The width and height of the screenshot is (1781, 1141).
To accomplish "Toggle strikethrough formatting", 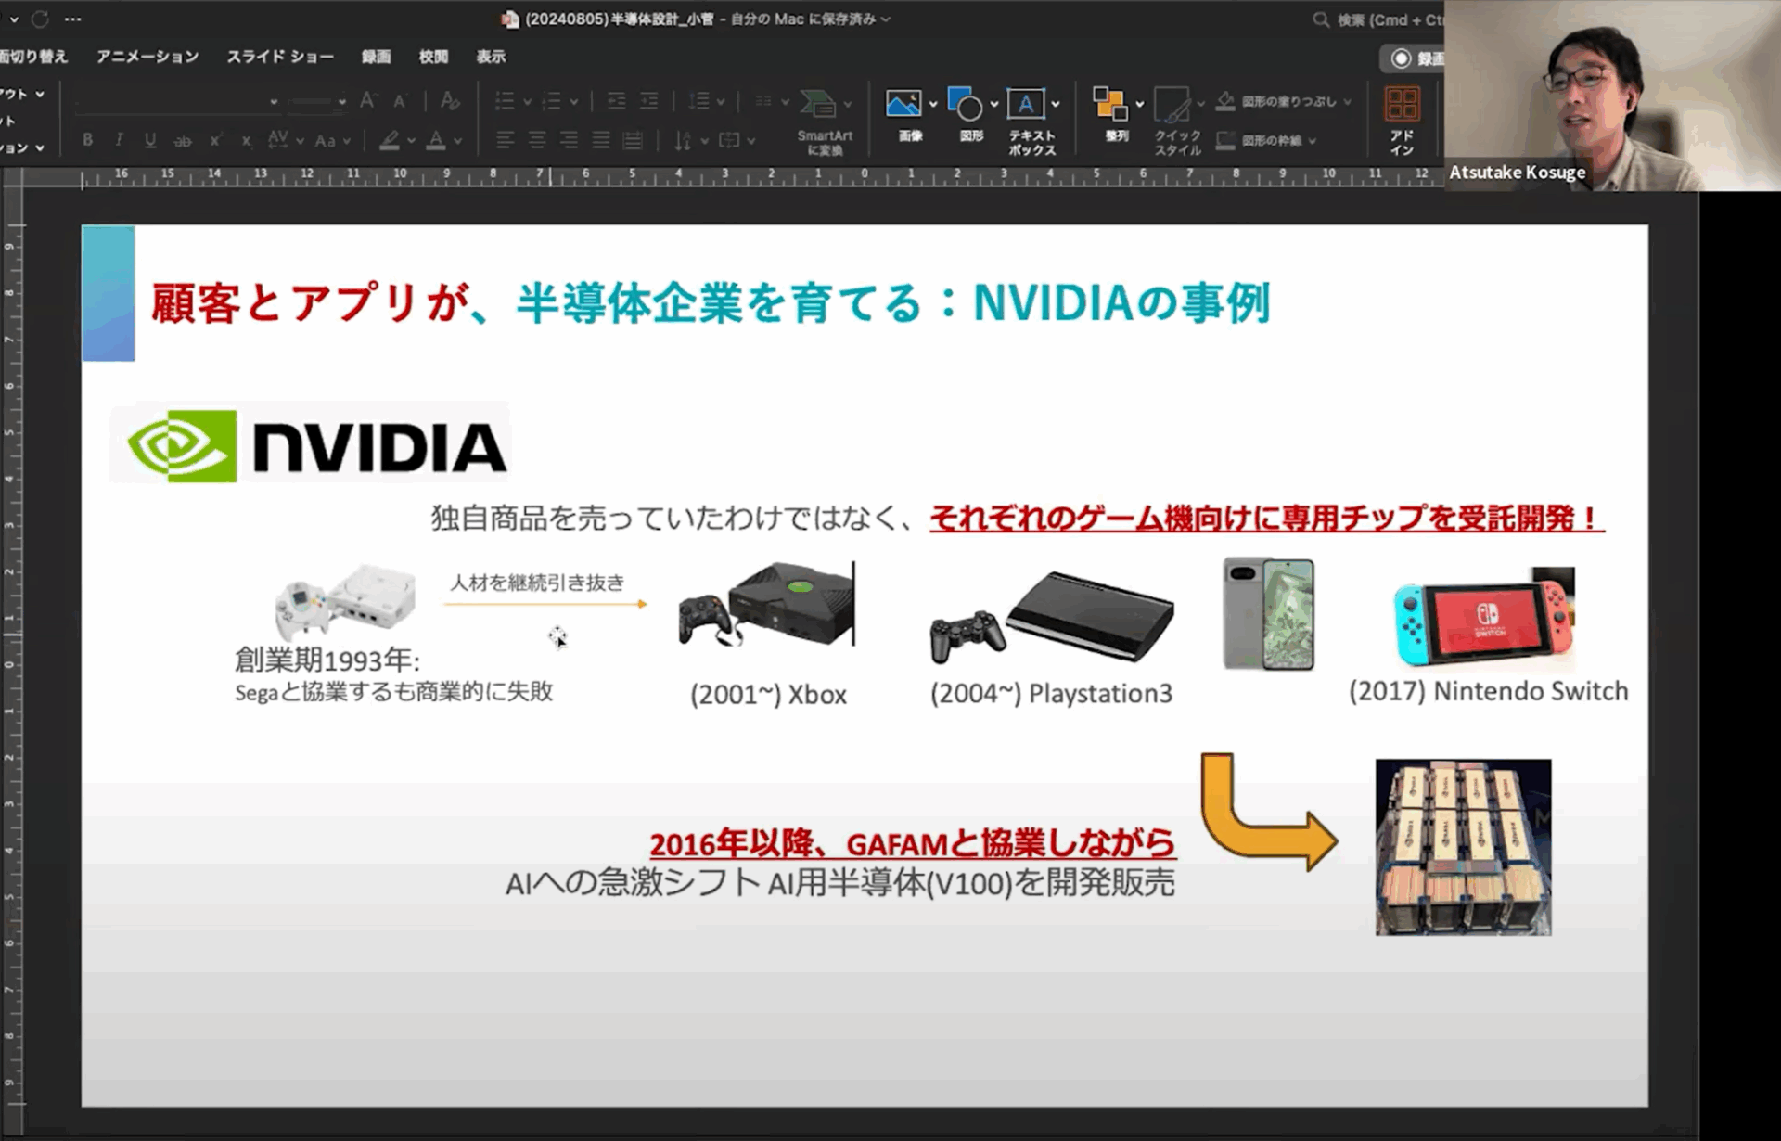I will click(183, 141).
